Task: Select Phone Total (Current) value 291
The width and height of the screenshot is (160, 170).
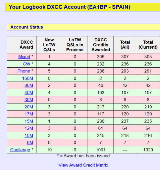Action: tap(148, 71)
